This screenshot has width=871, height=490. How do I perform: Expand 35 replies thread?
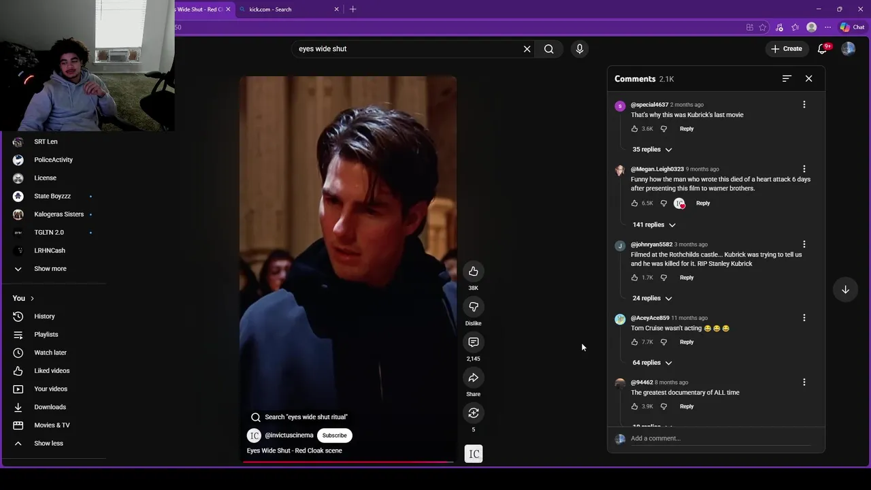[652, 150]
